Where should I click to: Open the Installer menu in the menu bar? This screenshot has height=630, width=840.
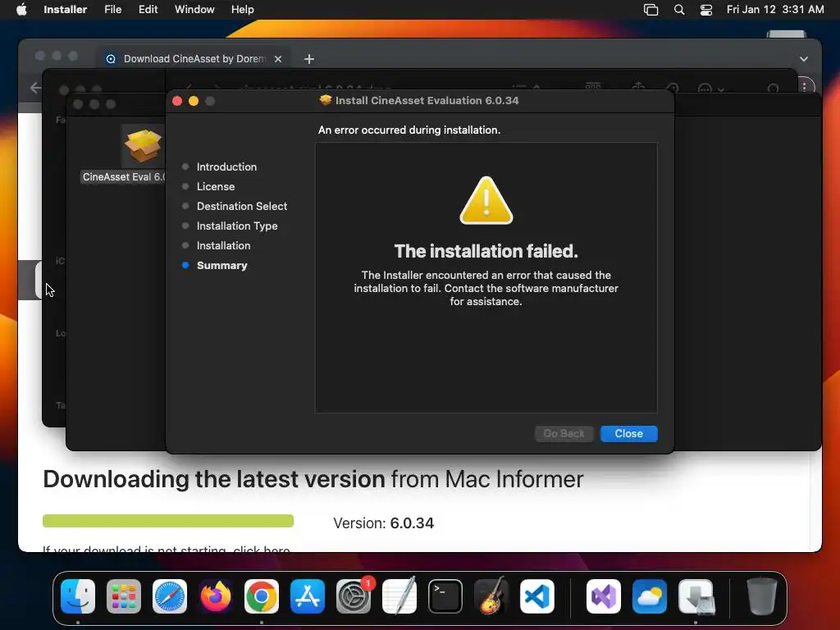coord(65,10)
